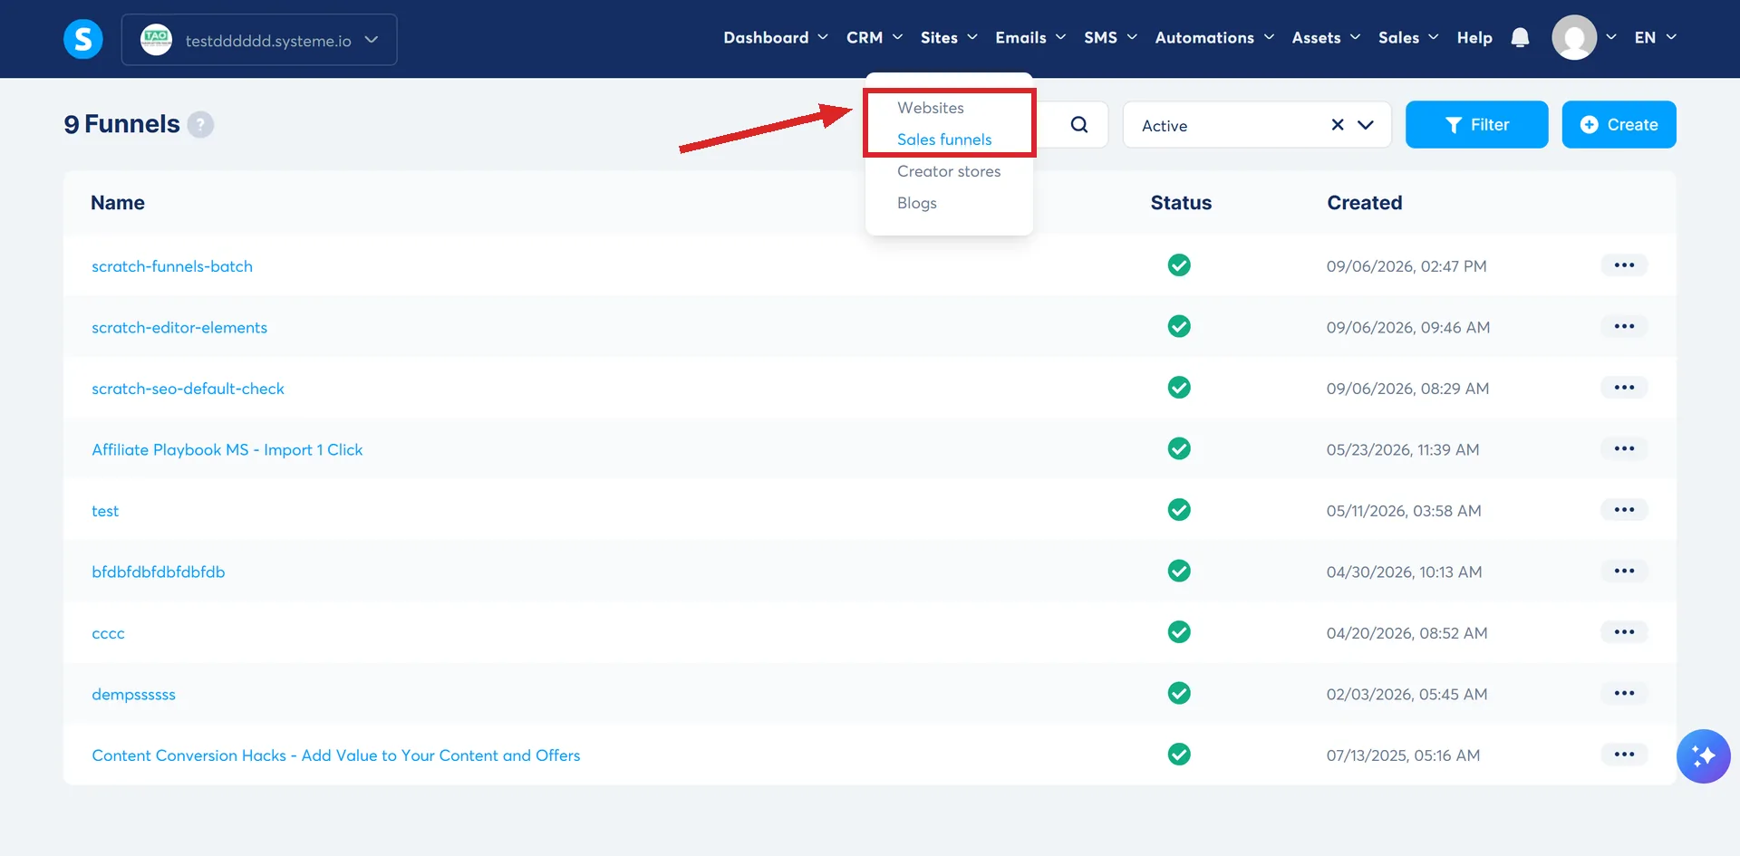Click the search magnifier icon
This screenshot has width=1740, height=856.
[x=1078, y=125]
